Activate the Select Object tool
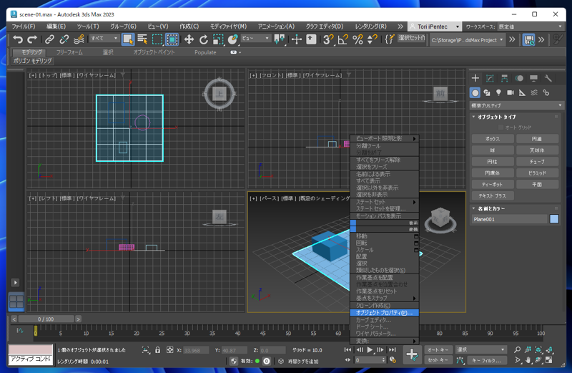Viewport: 572px width, 373px height. tap(128, 39)
